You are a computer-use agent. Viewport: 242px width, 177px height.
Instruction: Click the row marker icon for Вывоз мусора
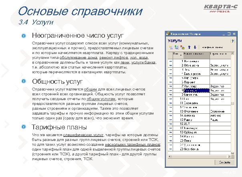(x=170, y=74)
